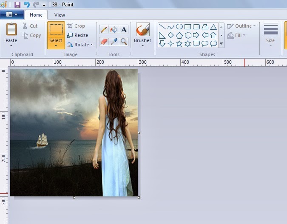Screen dimensions: 287x224
Task: Switch to the Home tab
Action: 36,15
